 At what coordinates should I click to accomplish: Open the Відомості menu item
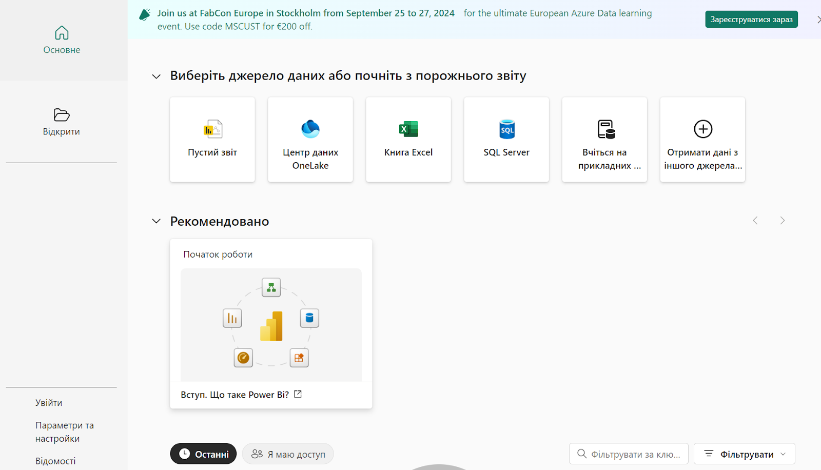pyautogui.click(x=55, y=461)
